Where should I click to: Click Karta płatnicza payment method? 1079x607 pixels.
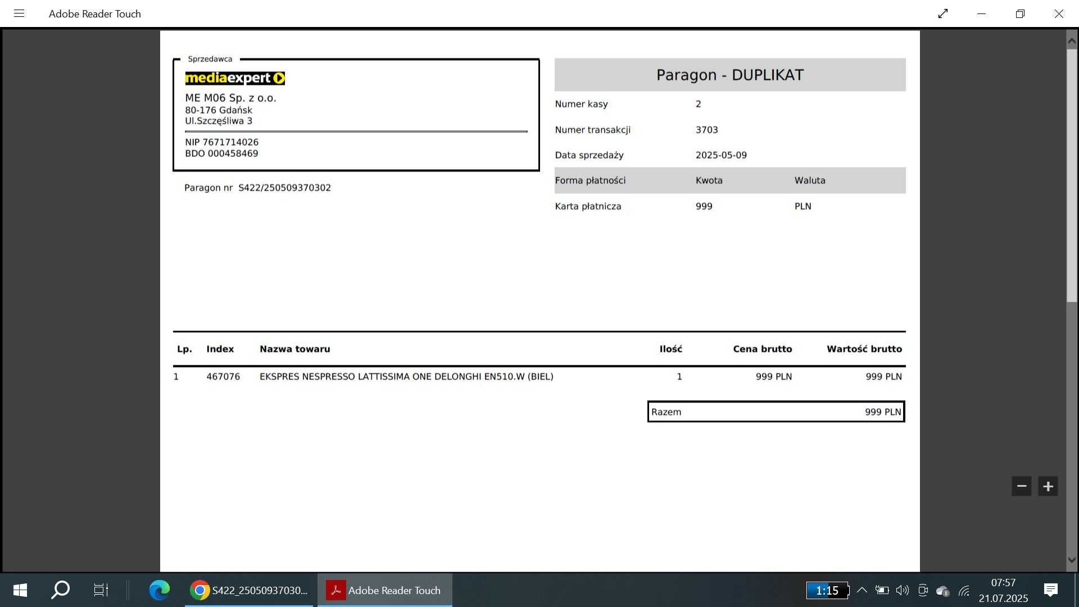pos(588,206)
